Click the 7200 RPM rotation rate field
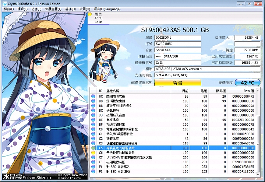265x182 pixels. pyautogui.click(x=247, y=50)
